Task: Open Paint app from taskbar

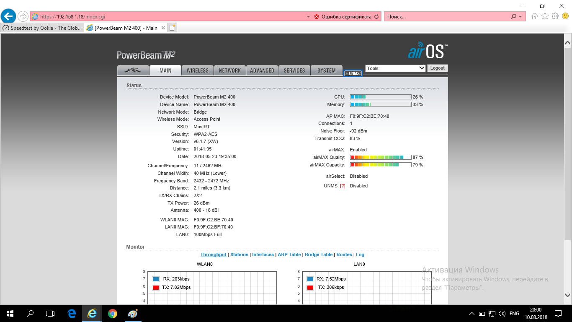Action: 132,313
